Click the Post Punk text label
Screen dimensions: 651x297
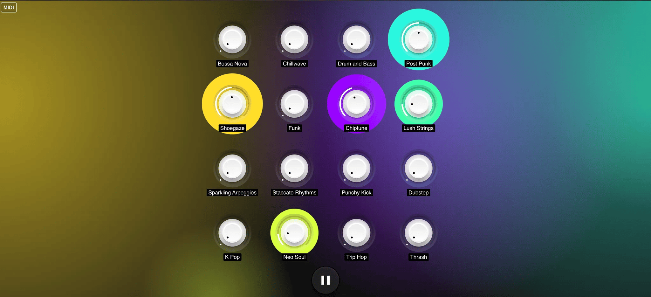tap(418, 64)
